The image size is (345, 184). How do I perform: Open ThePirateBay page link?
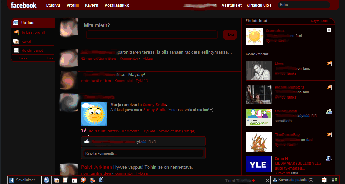tap(287, 135)
